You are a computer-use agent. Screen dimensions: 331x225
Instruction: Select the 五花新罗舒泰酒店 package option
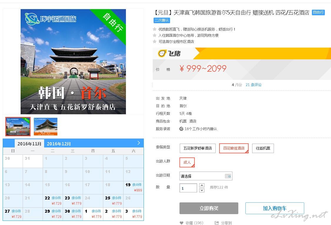click(198, 148)
